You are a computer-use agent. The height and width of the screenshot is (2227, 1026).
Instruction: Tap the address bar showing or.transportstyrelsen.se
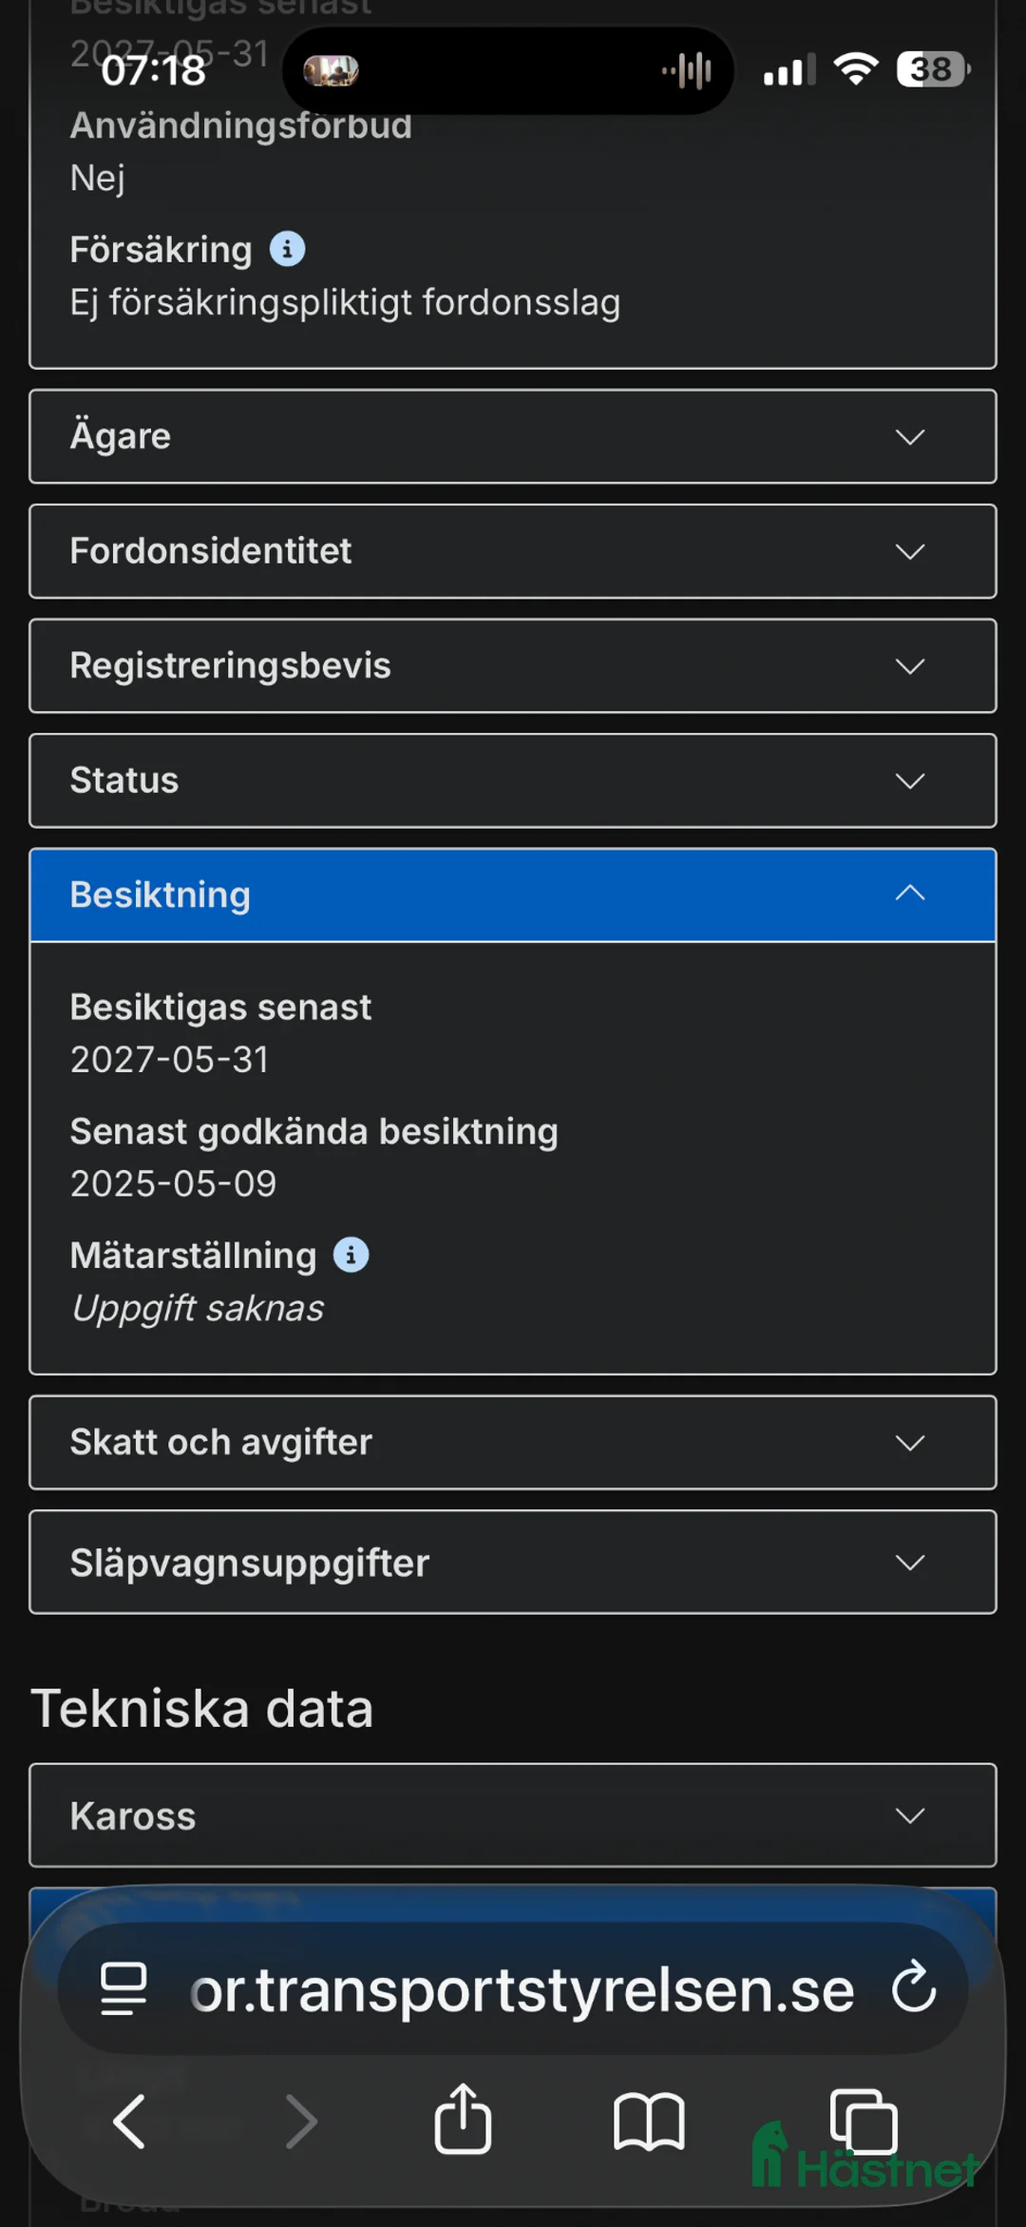(522, 1991)
